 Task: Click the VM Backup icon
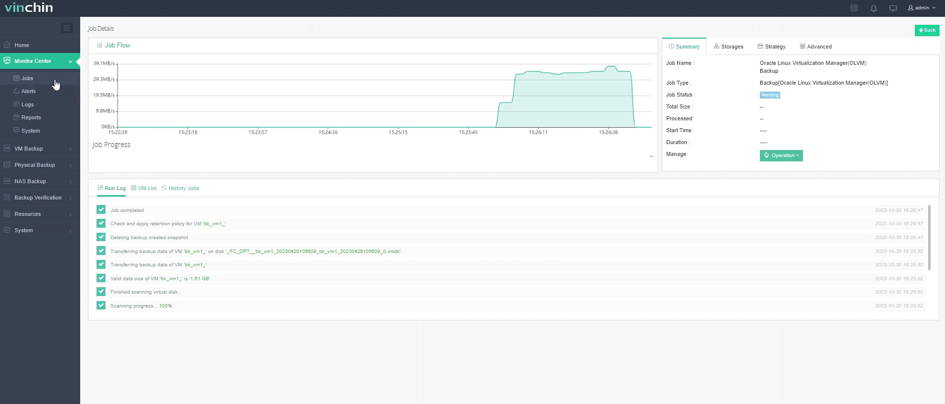pyautogui.click(x=7, y=149)
